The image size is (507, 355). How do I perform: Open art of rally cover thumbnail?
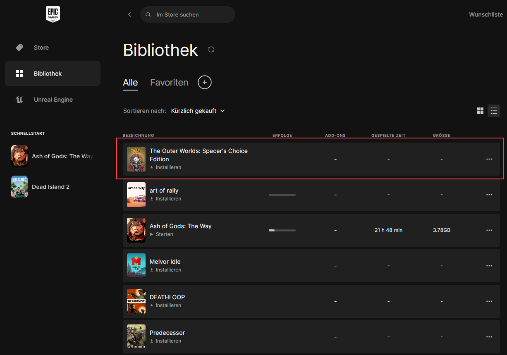tap(136, 195)
